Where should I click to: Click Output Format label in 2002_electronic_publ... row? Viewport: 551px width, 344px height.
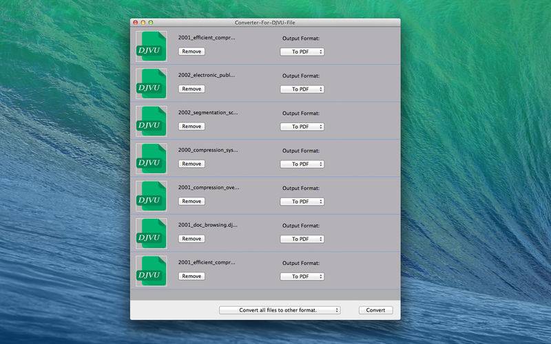coord(301,76)
